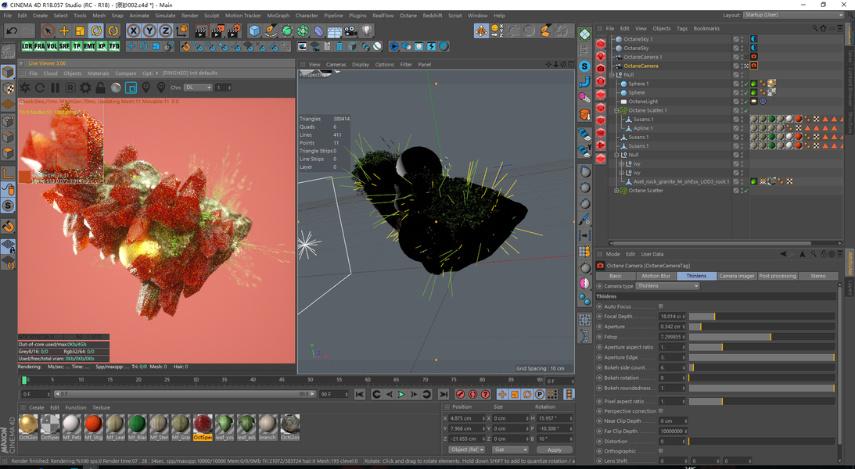Collapse the Octane Scatter.1 object

click(x=616, y=110)
